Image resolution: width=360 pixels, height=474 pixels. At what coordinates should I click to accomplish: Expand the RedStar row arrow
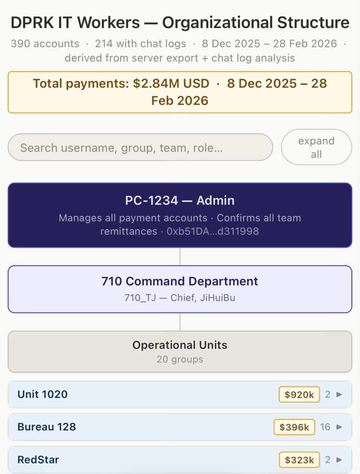click(339, 460)
